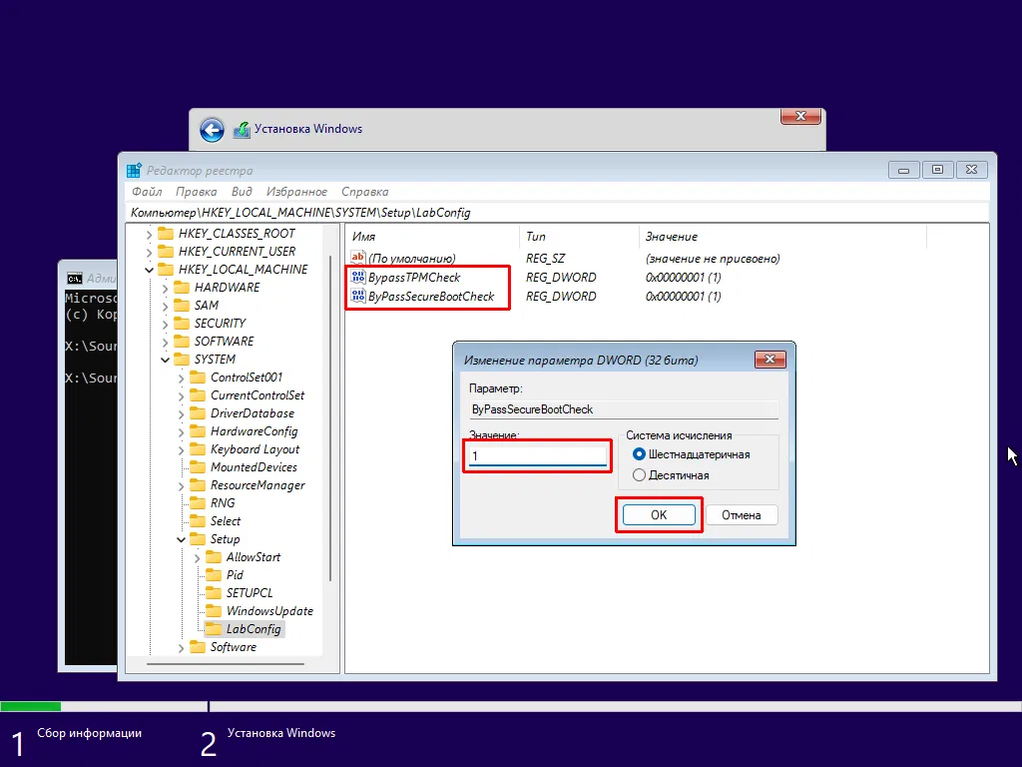Image resolution: width=1022 pixels, height=767 pixels.
Task: Open the Избранное menu
Action: pos(296,192)
